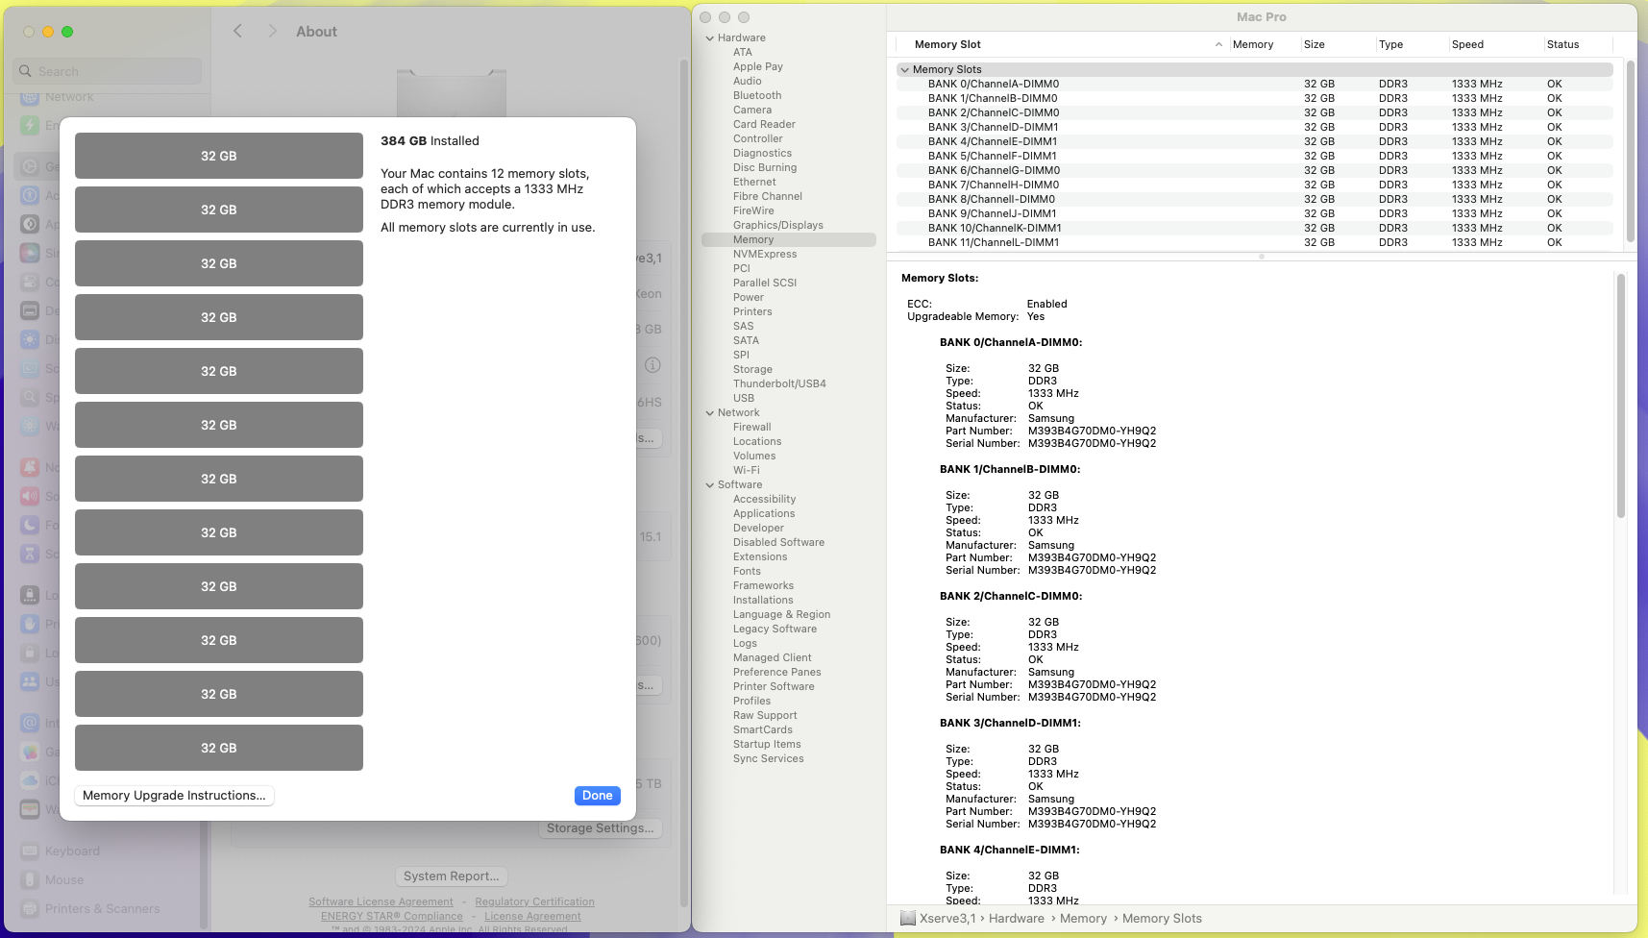Open Printers & Scanners via its sidebar icon
The height and width of the screenshot is (938, 1648).
click(x=30, y=908)
